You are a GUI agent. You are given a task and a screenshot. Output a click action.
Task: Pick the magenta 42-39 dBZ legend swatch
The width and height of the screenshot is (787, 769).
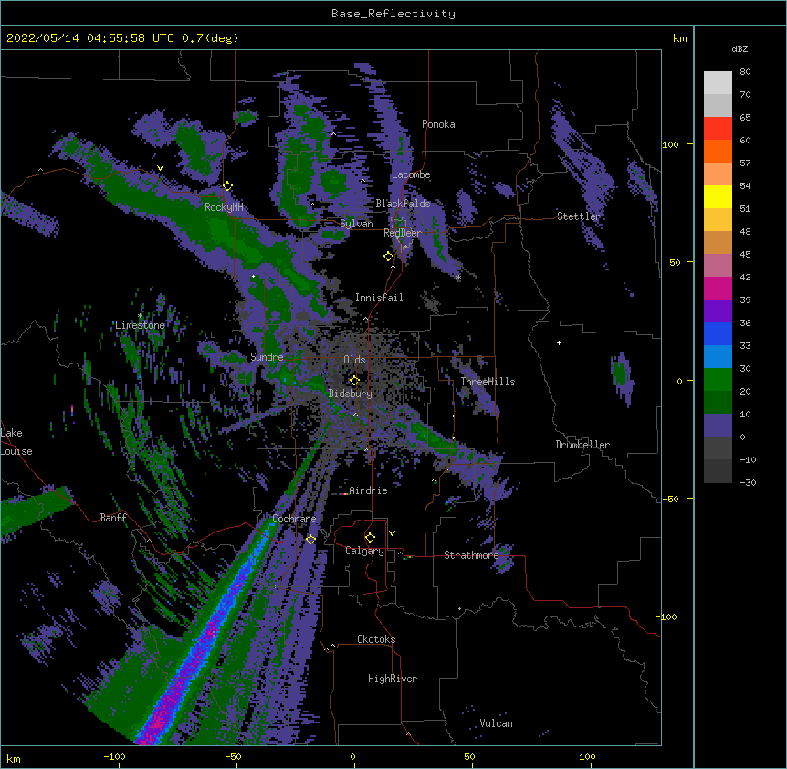click(718, 288)
